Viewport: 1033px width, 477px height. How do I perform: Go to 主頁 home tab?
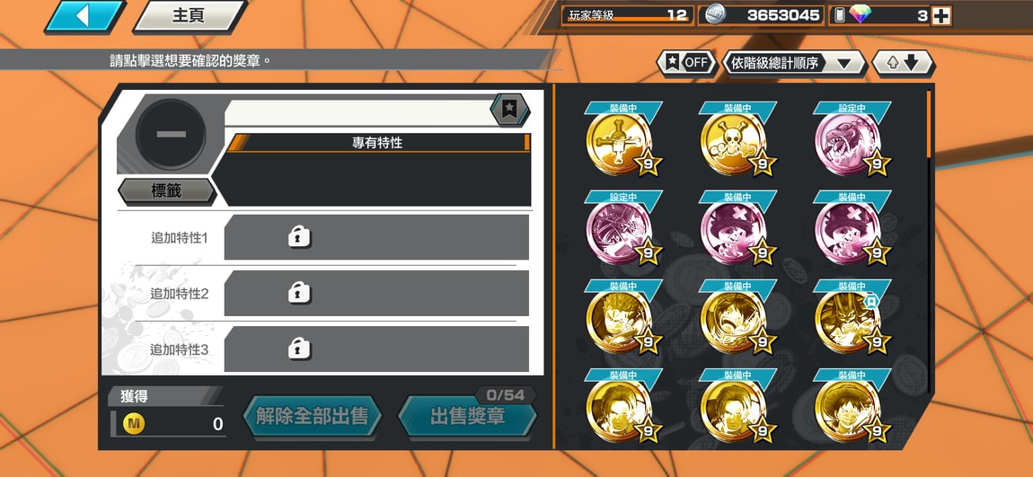pos(190,16)
